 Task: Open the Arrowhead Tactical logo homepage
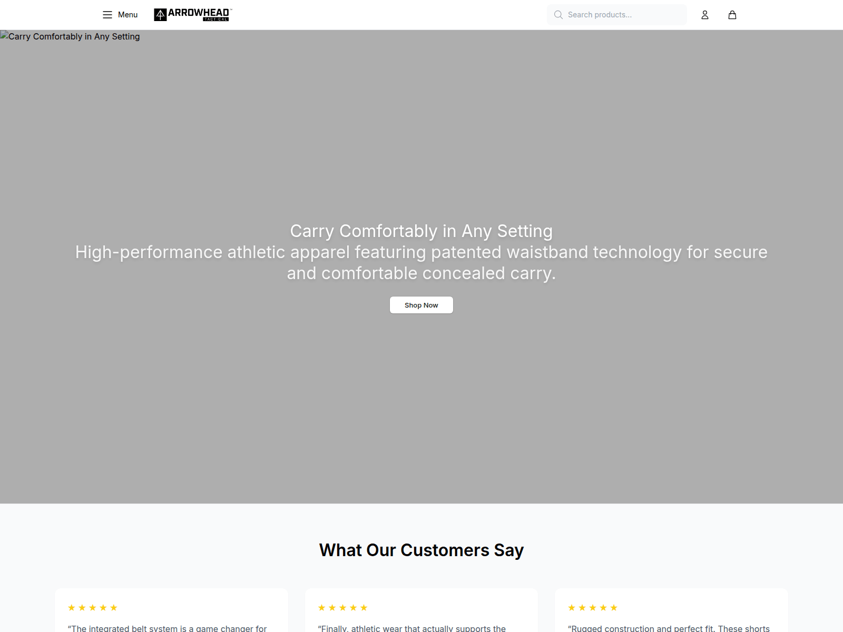(x=193, y=15)
